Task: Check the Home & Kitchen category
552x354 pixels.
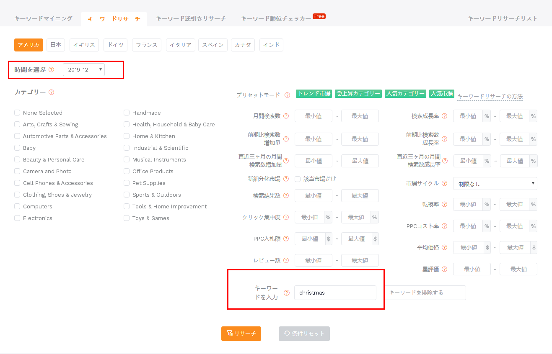Action: pos(127,136)
